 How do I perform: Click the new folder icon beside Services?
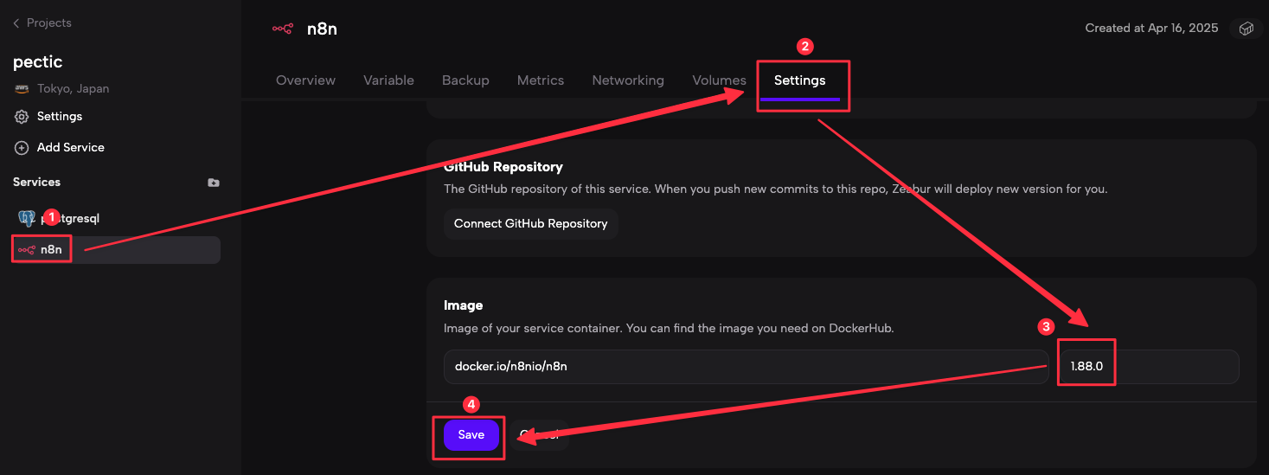click(x=214, y=183)
